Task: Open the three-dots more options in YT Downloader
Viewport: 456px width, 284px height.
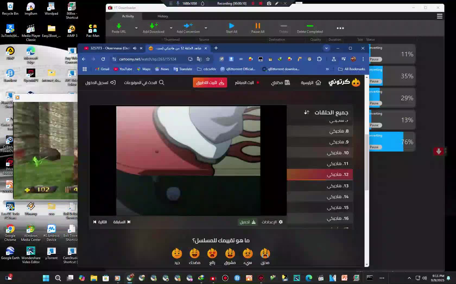Action: point(340,28)
